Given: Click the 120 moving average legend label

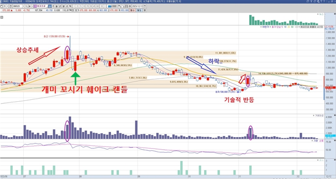Looking at the screenshot, I should [x=297, y=27].
